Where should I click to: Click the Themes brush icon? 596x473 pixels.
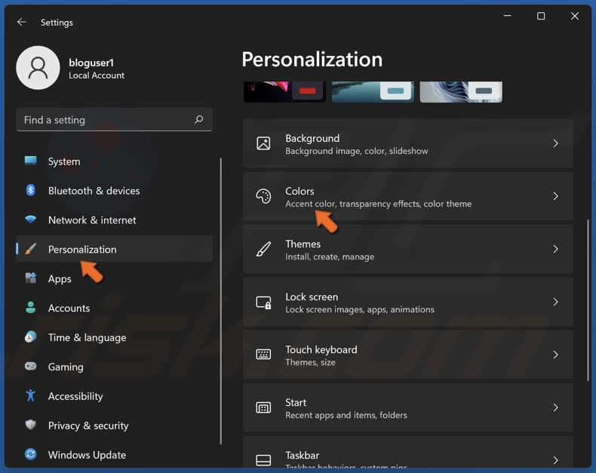(263, 249)
